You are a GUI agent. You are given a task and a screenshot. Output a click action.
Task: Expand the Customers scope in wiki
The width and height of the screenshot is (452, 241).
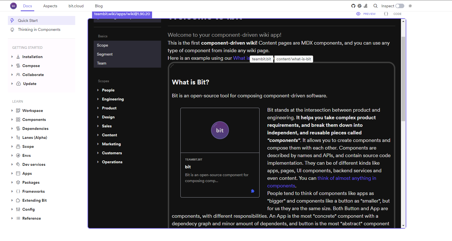coord(98,153)
